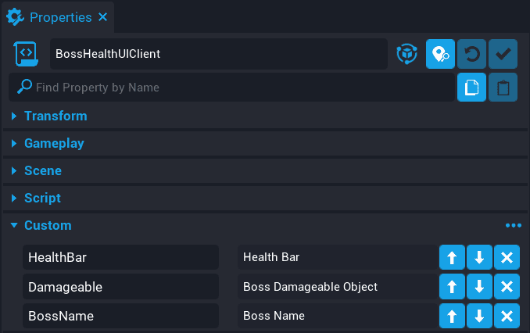The height and width of the screenshot is (333, 530).
Task: Expand the Transform section
Action: [x=55, y=116]
